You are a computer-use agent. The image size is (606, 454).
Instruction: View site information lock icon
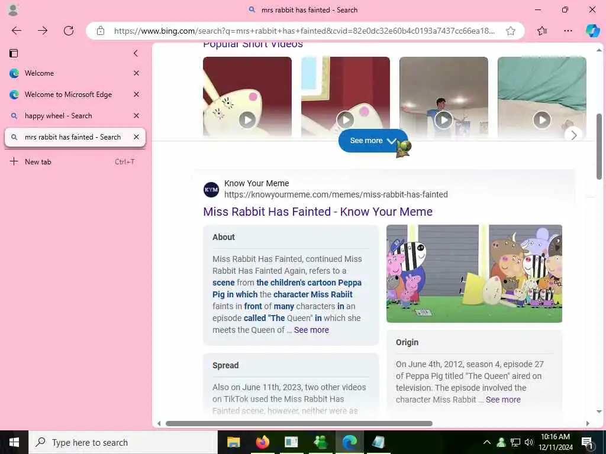pyautogui.click(x=101, y=31)
